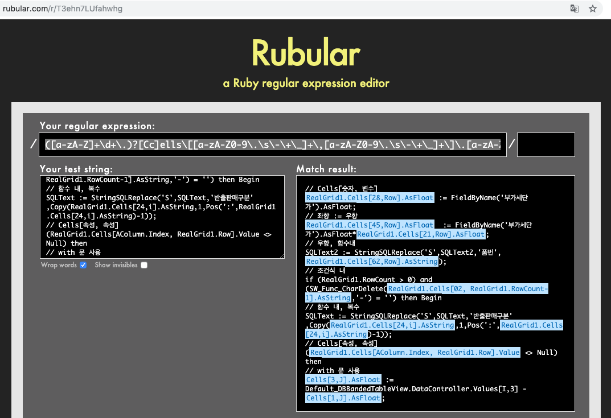Click highlighted match 'Cells[3,J].AsFloat'
The height and width of the screenshot is (418, 611).
click(343, 379)
